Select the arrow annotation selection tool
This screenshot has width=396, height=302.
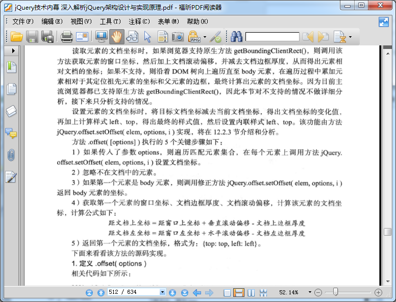click(x=147, y=37)
